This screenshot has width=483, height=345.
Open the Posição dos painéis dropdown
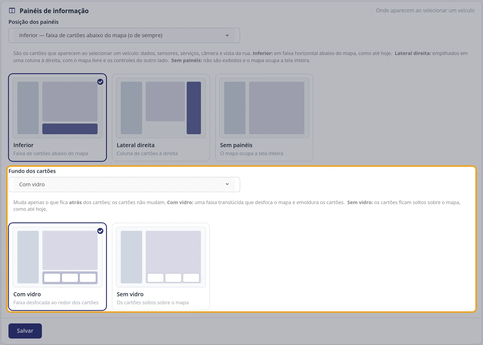point(124,35)
